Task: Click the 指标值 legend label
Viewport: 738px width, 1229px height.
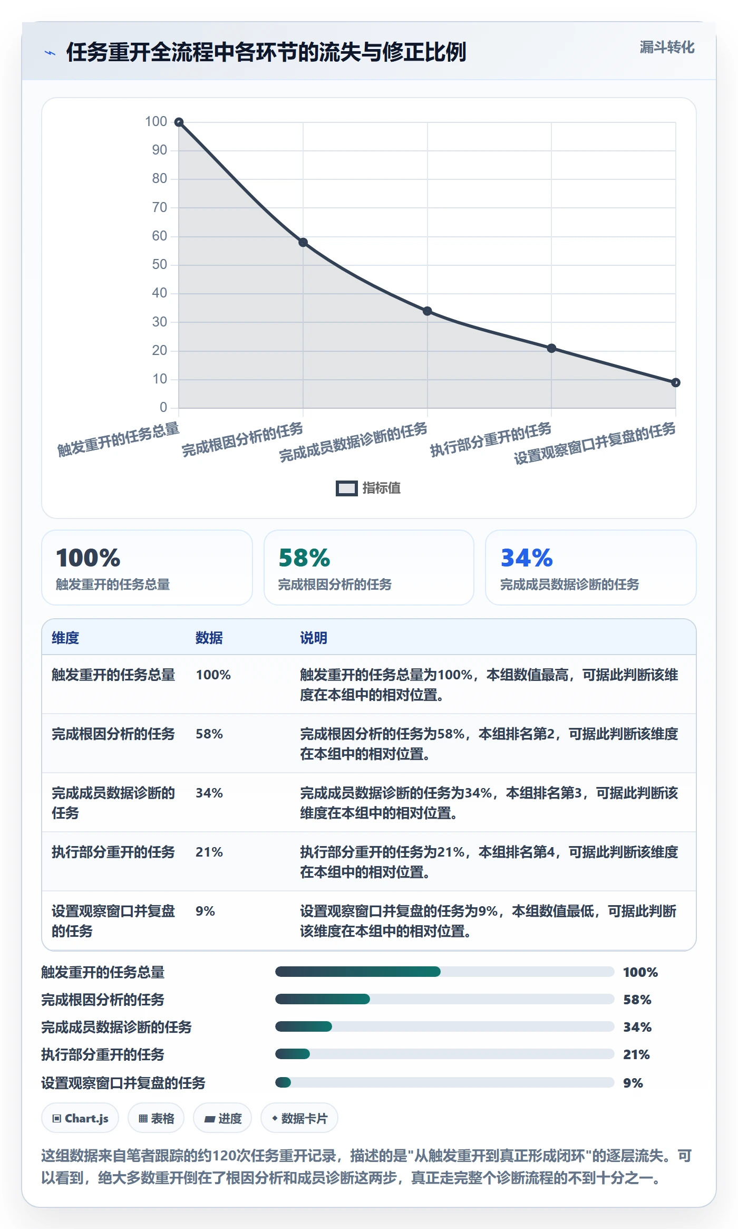Action: click(382, 488)
